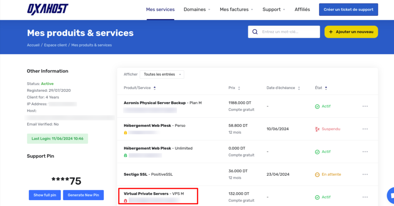This screenshot has width=394, height=206.
Task: Click the search magnifier icon
Action: coord(255,32)
